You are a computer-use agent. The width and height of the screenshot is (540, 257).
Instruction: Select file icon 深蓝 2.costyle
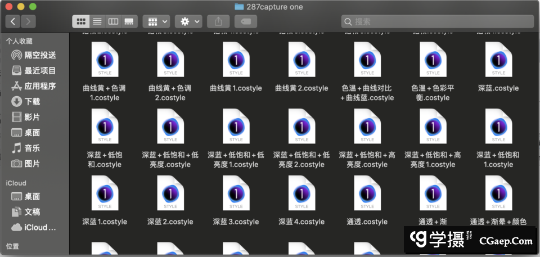pos(170,193)
